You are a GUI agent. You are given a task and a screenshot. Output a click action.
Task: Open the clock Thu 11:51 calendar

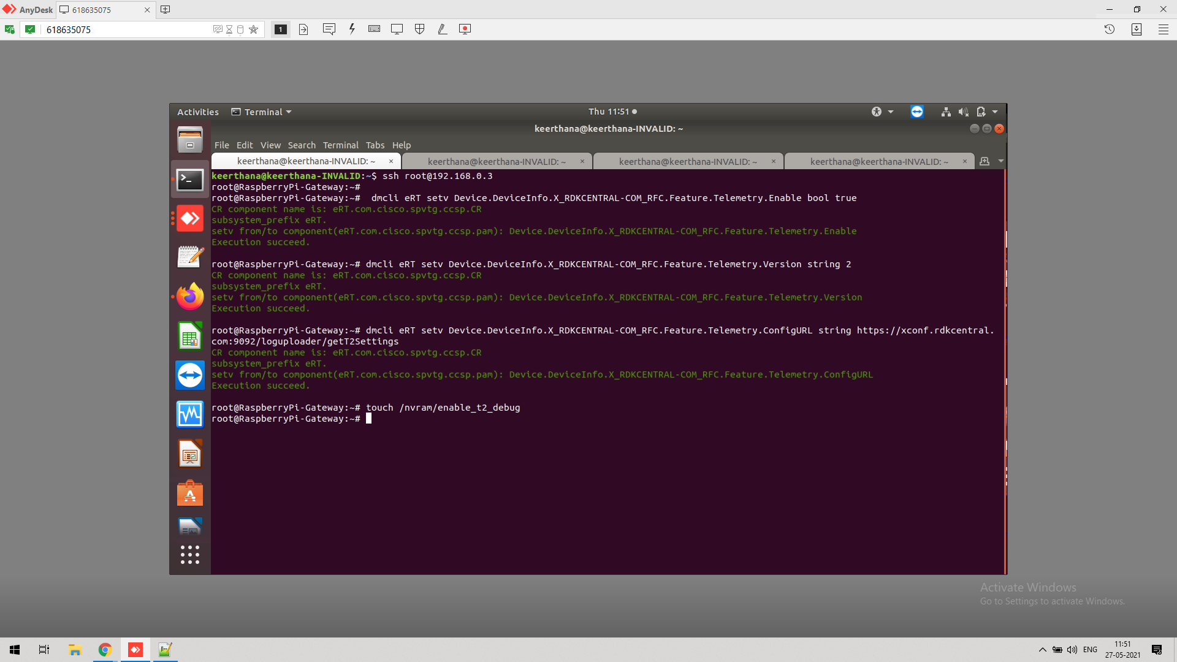click(612, 112)
